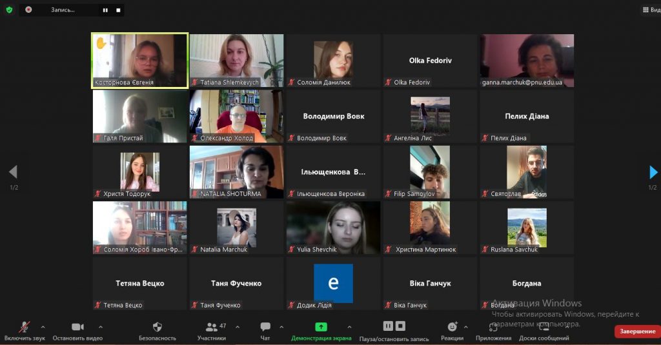
Task: Open the Apps (Приложения) icon
Action: (x=493, y=327)
